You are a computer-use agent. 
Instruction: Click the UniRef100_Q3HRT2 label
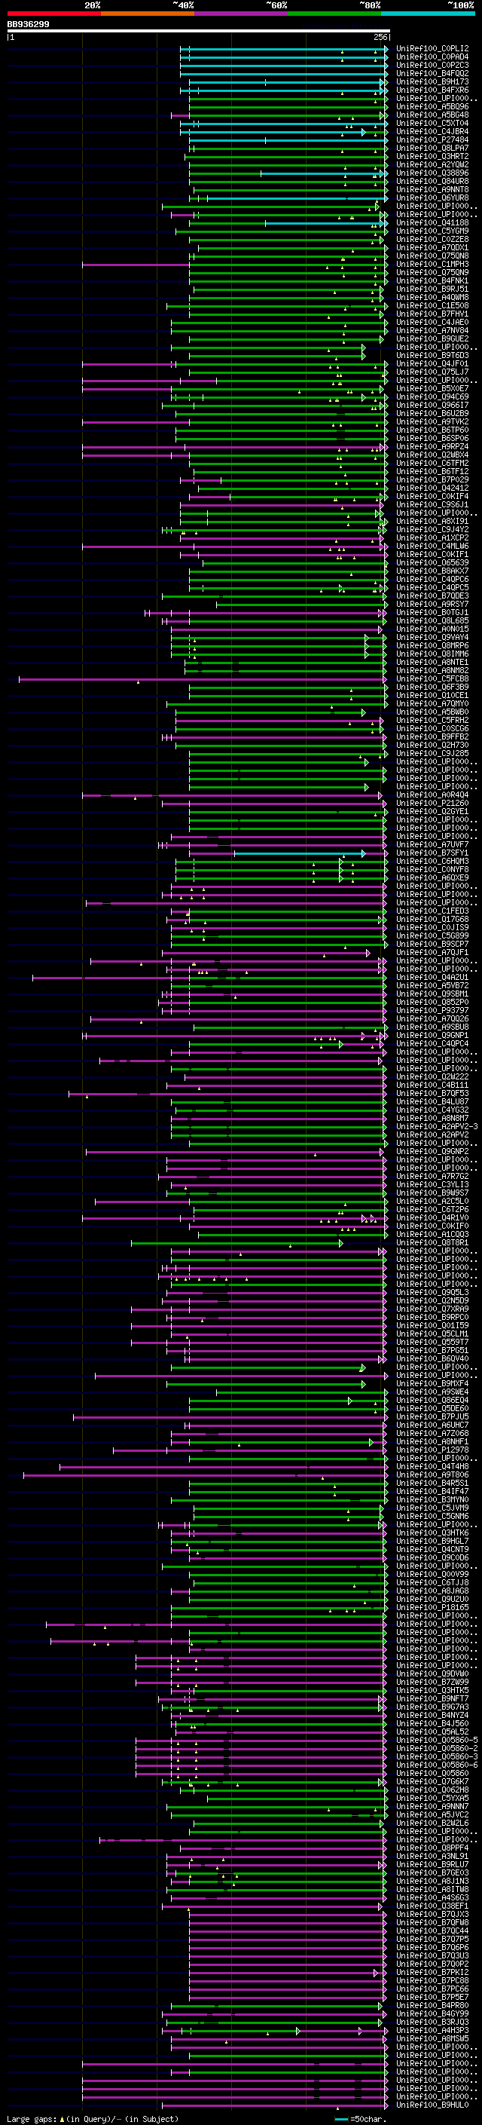click(x=432, y=157)
